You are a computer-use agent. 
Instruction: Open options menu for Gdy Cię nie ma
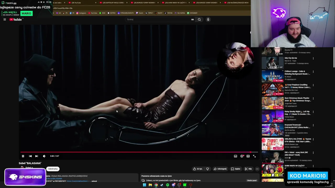[x=313, y=58]
